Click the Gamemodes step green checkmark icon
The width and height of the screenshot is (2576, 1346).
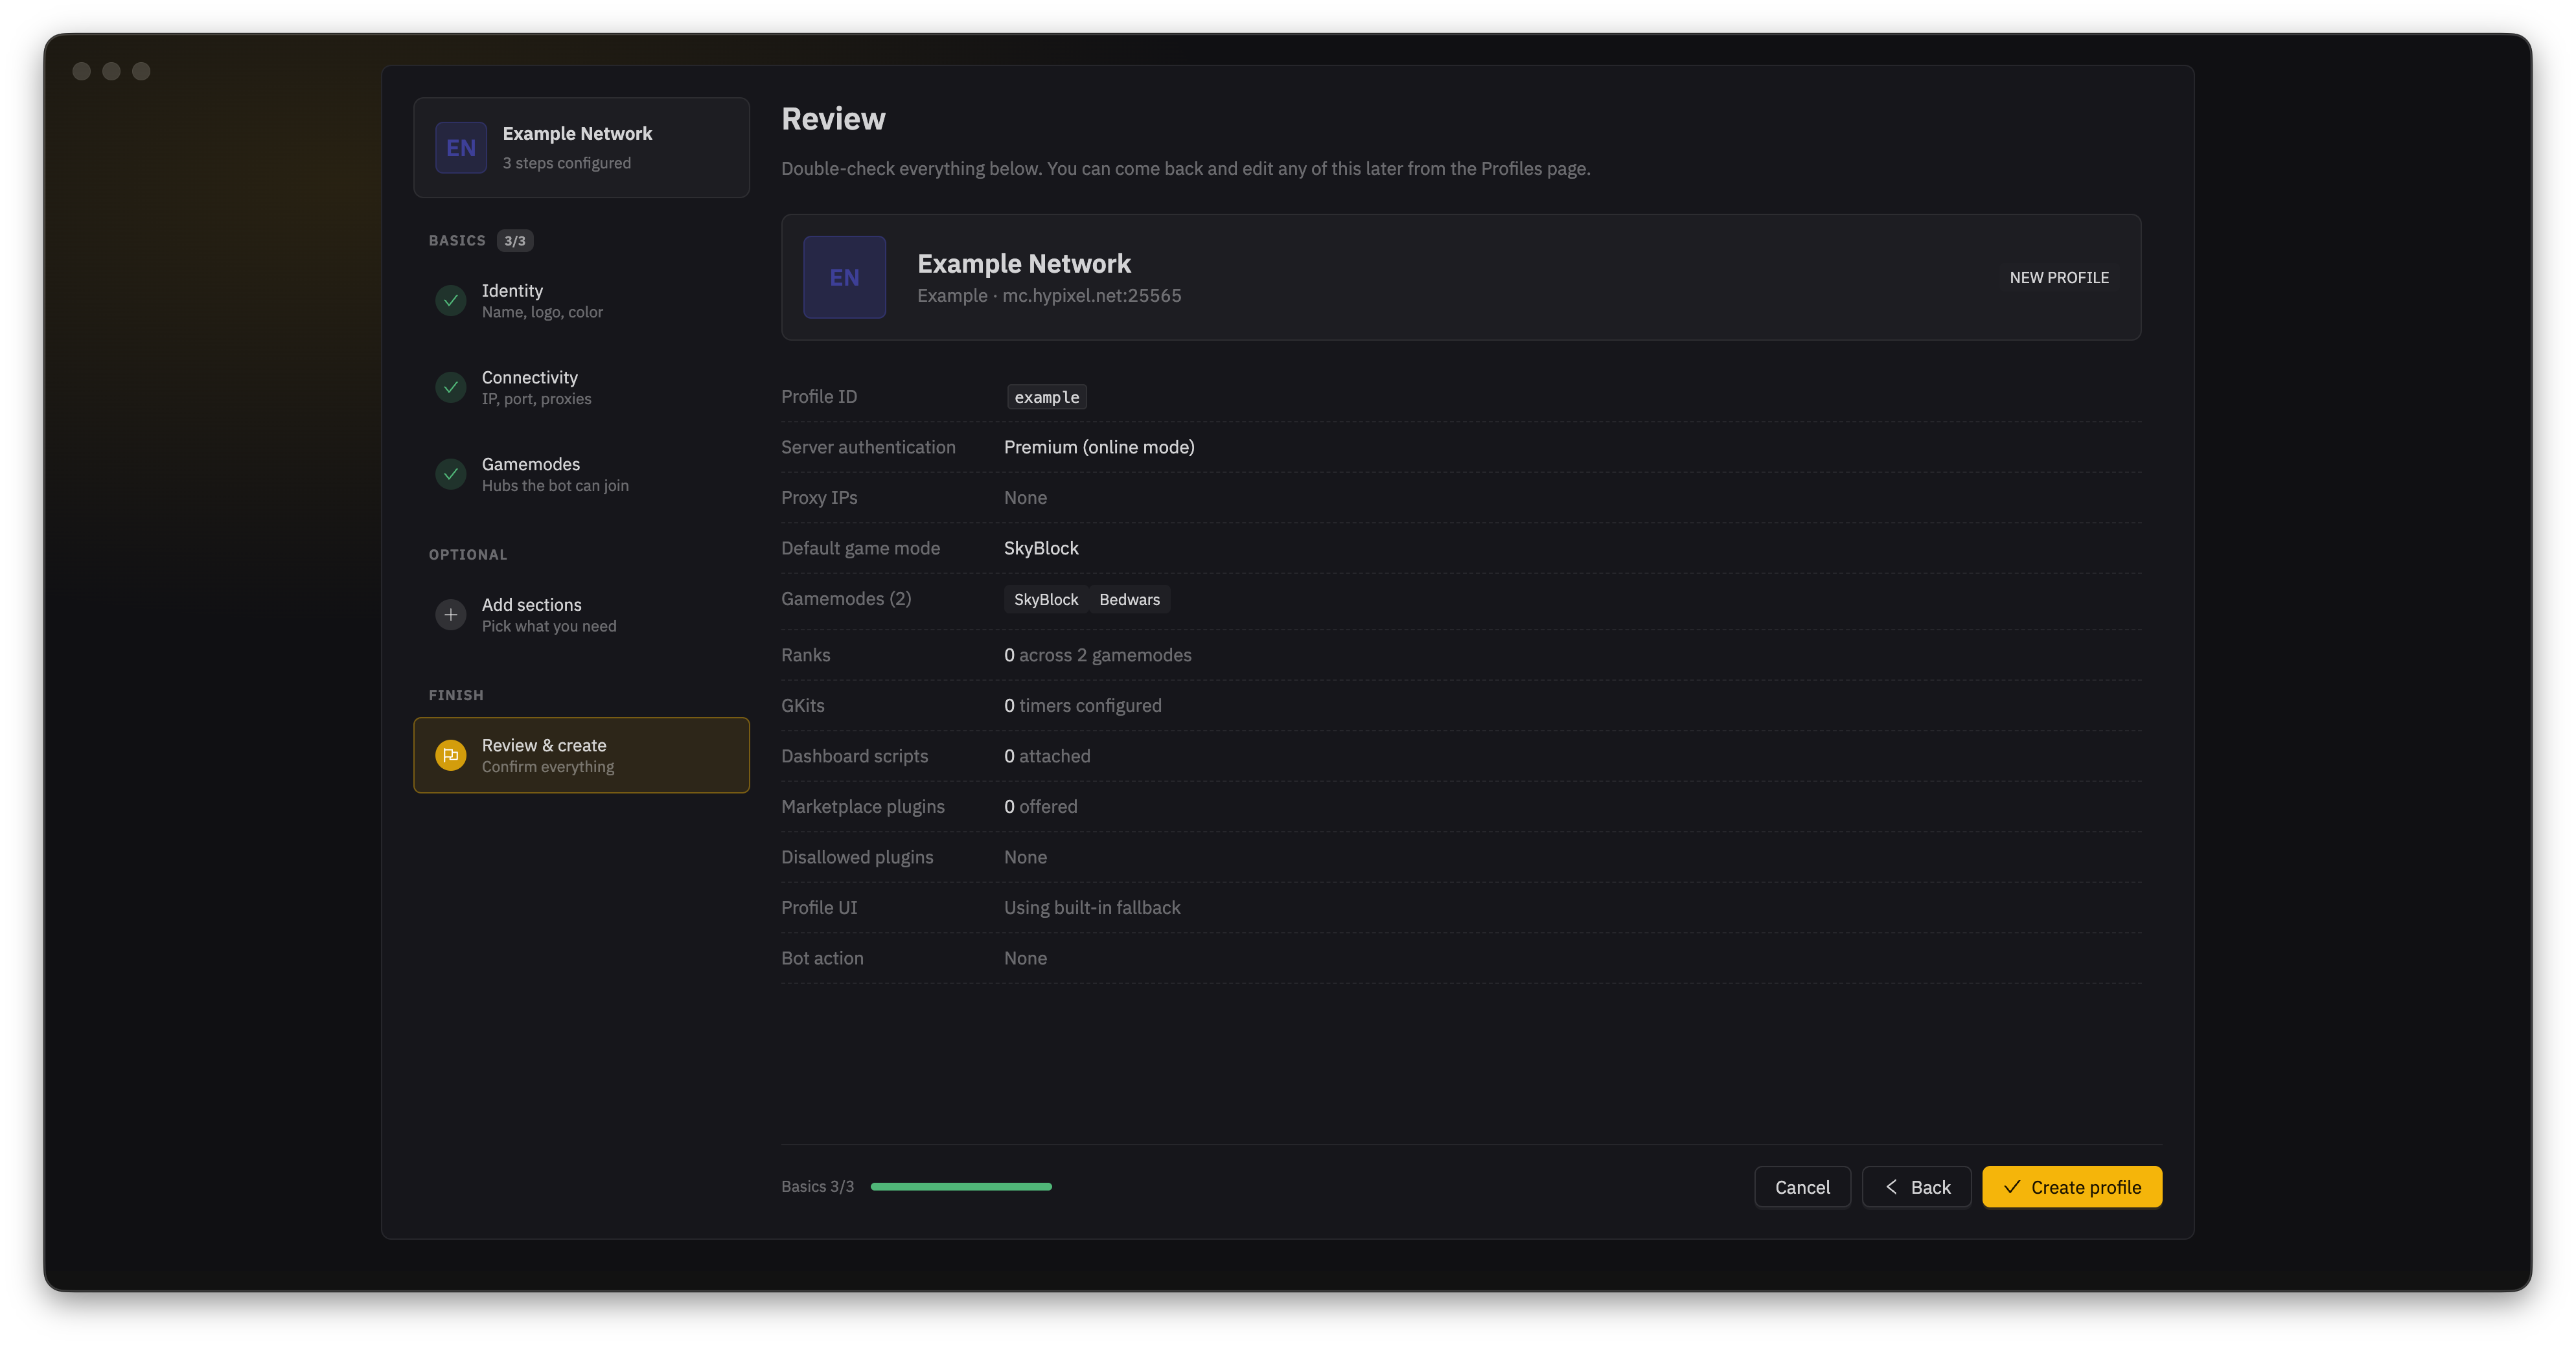[x=451, y=474]
